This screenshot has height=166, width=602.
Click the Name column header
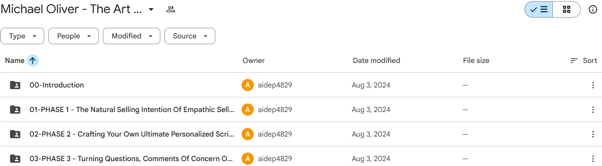(x=15, y=61)
